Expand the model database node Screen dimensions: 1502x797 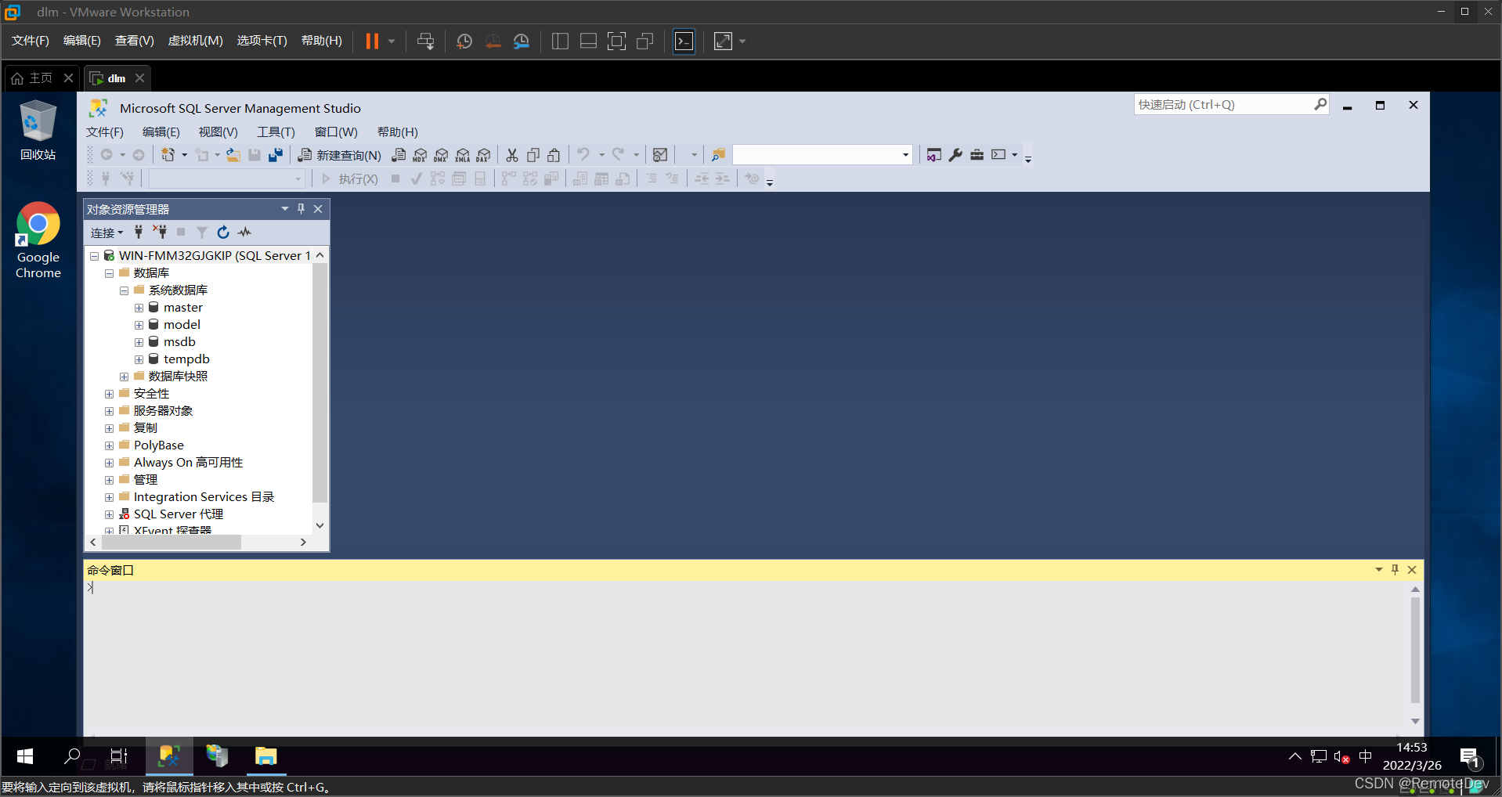pos(139,325)
